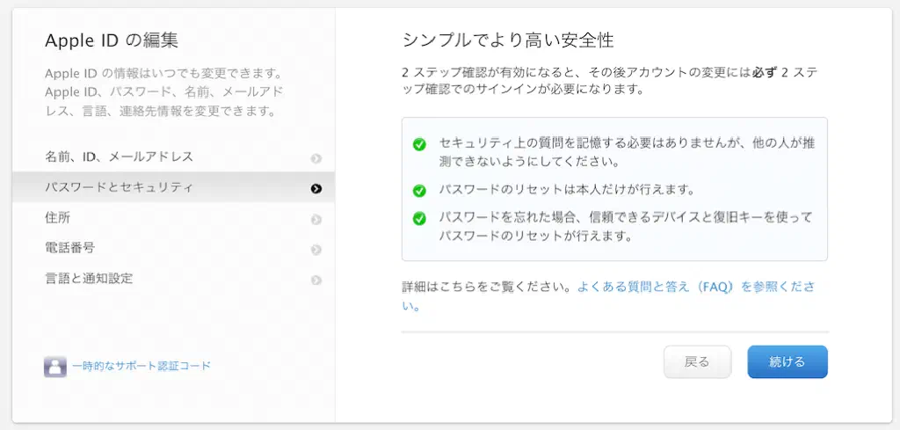
Task: Click green checkmark beside パスワードのリセットは本人だけ line
Action: (x=419, y=191)
